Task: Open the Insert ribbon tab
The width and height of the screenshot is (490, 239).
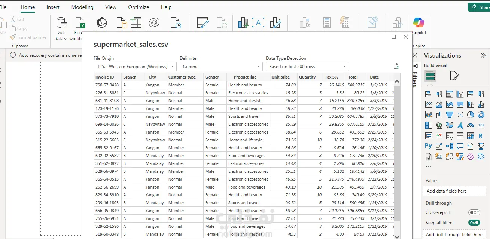Action: click(53, 7)
